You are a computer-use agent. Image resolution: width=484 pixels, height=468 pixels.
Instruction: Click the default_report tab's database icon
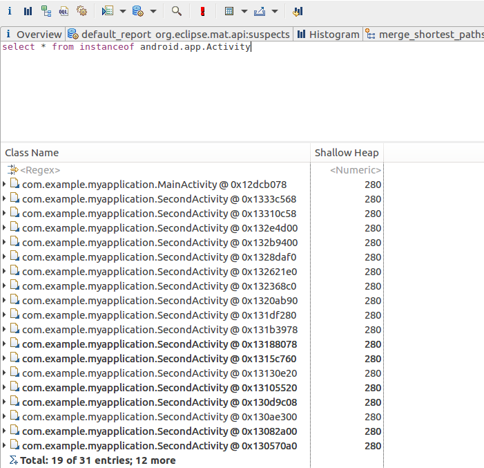[x=73, y=34]
